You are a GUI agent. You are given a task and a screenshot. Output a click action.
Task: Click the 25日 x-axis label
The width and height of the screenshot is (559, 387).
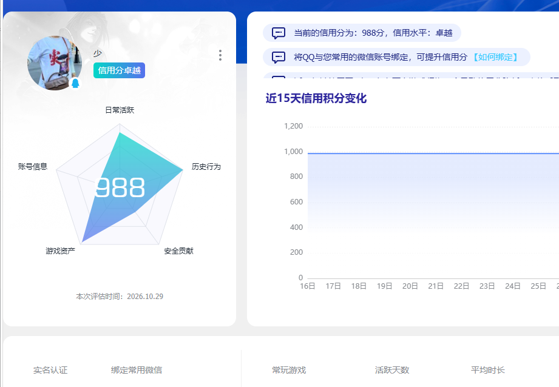(539, 286)
